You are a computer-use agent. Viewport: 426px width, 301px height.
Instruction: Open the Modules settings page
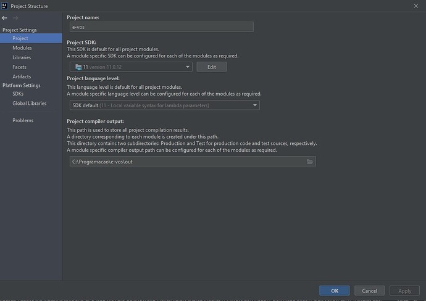22,47
